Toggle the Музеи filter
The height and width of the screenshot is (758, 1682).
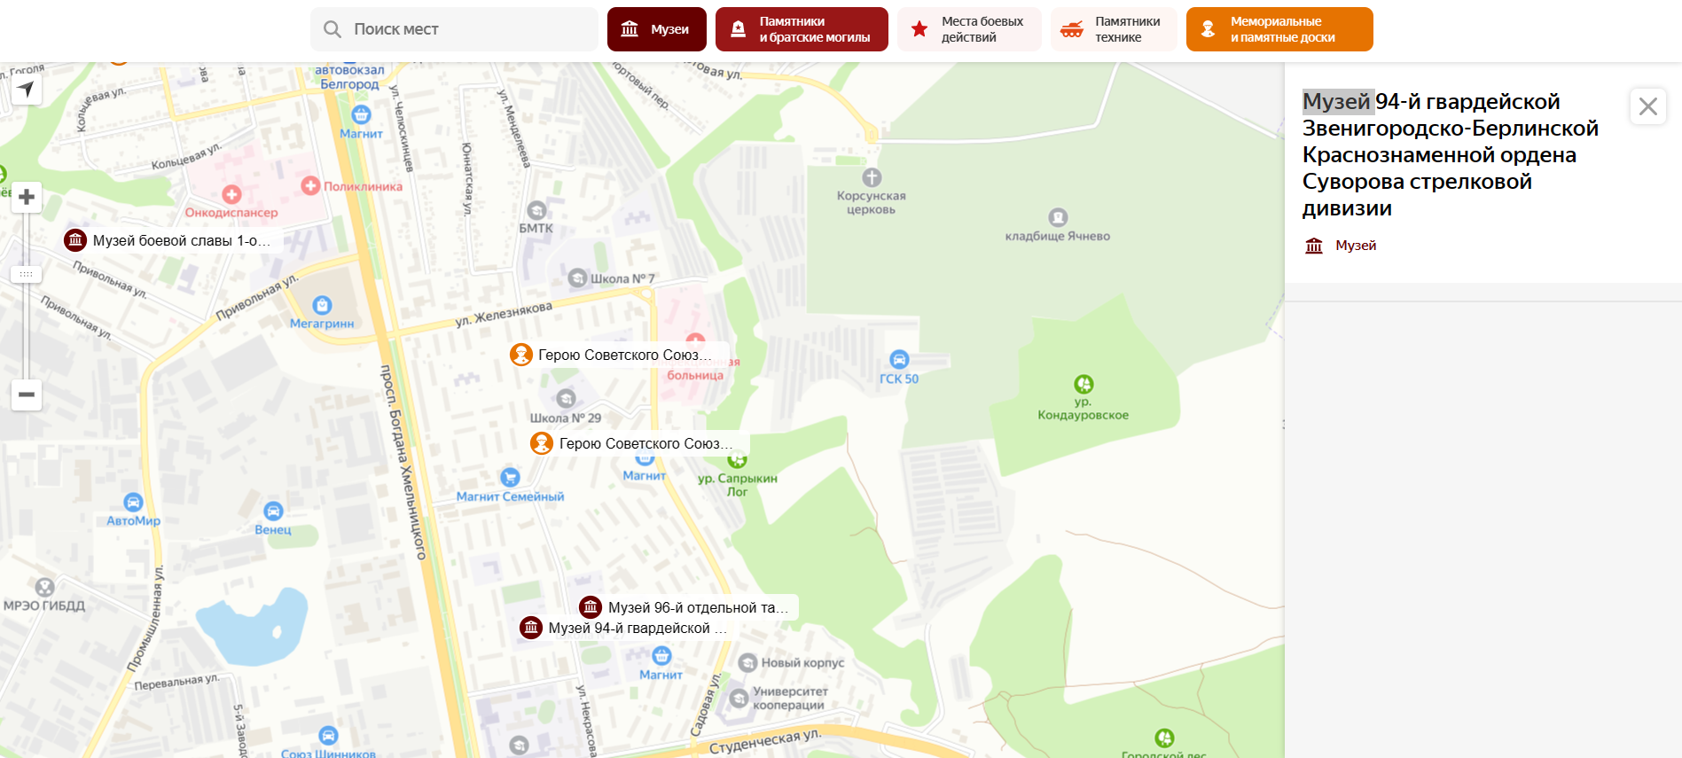pyautogui.click(x=657, y=29)
